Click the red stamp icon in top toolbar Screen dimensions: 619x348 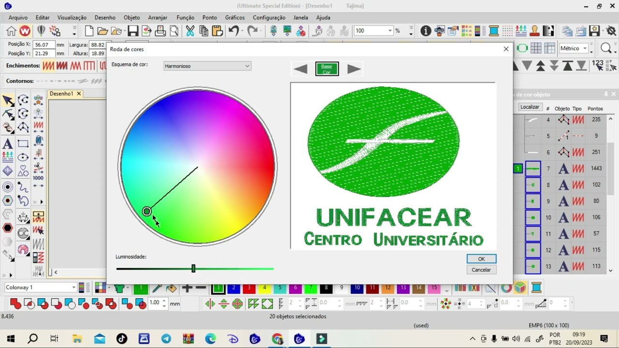pyautogui.click(x=534, y=31)
